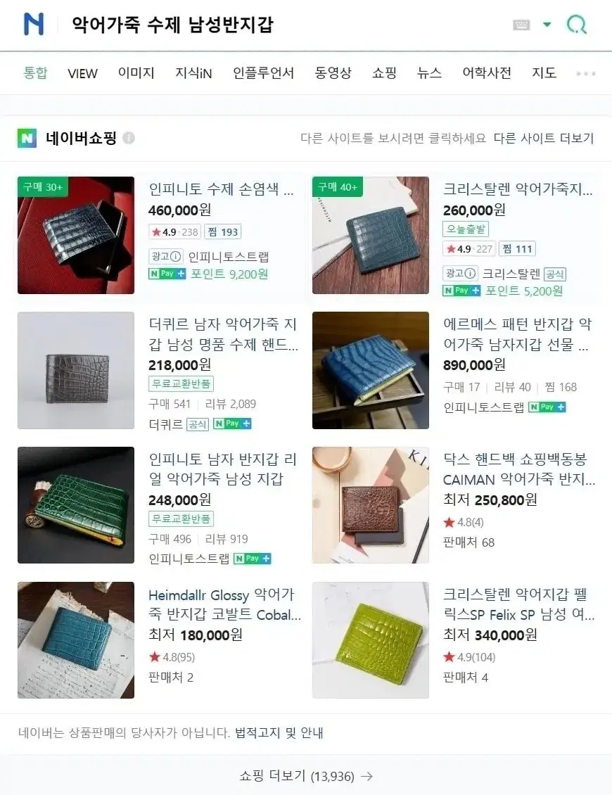Viewport: 612px width, 795px height.
Task: Open 법적고지 및 안내 link
Action: (x=279, y=732)
